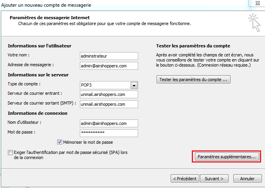Focus the Votre nom text field
The image size is (265, 188).
click(109, 56)
